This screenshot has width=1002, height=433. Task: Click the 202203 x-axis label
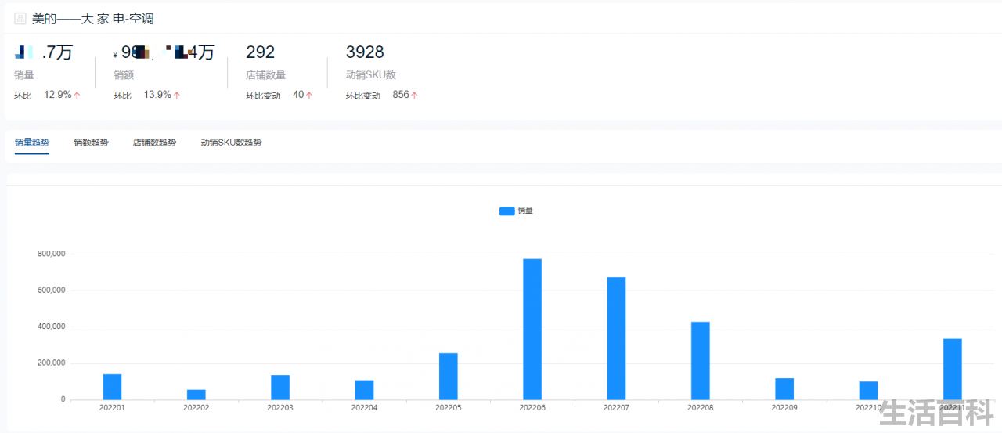tap(280, 408)
